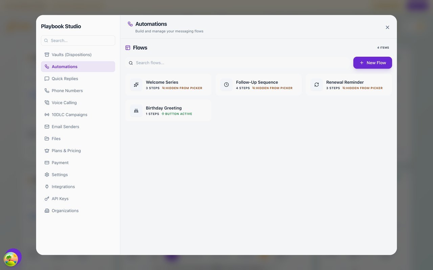Screen dimensions: 433x270
Task: Click the Birthday Greeting cake icon
Action: pos(136,110)
